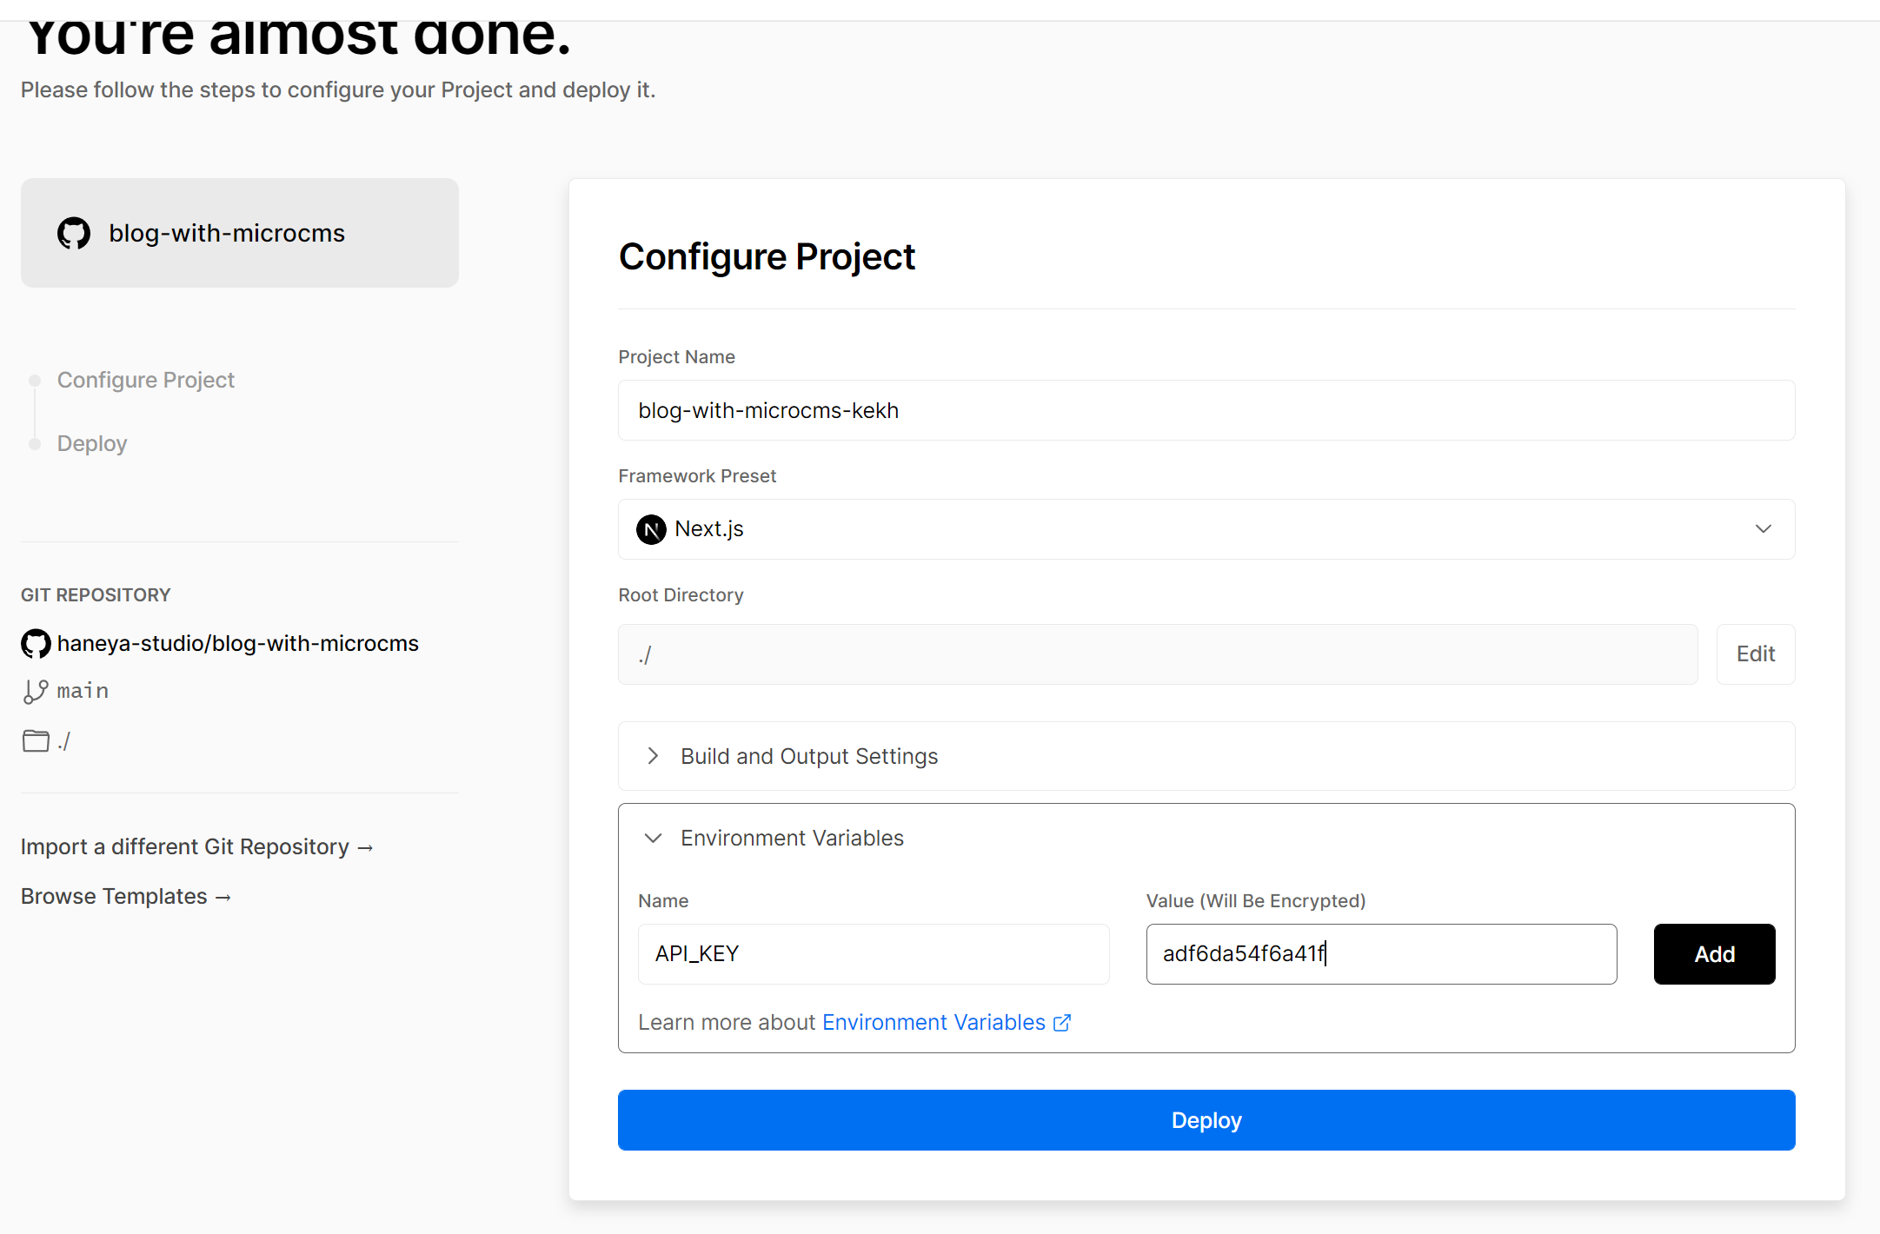Click the main branch label
1880x1234 pixels.
point(83,692)
